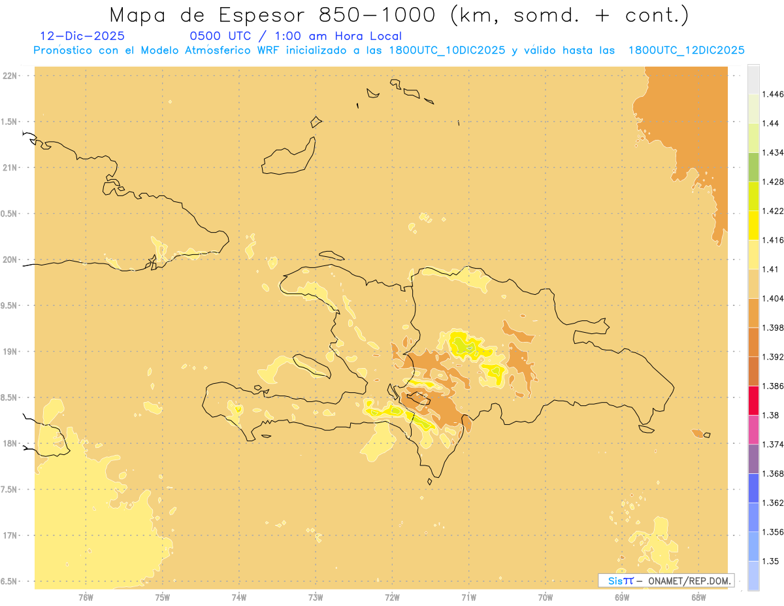Click the legend value "1.35"

[771, 562]
